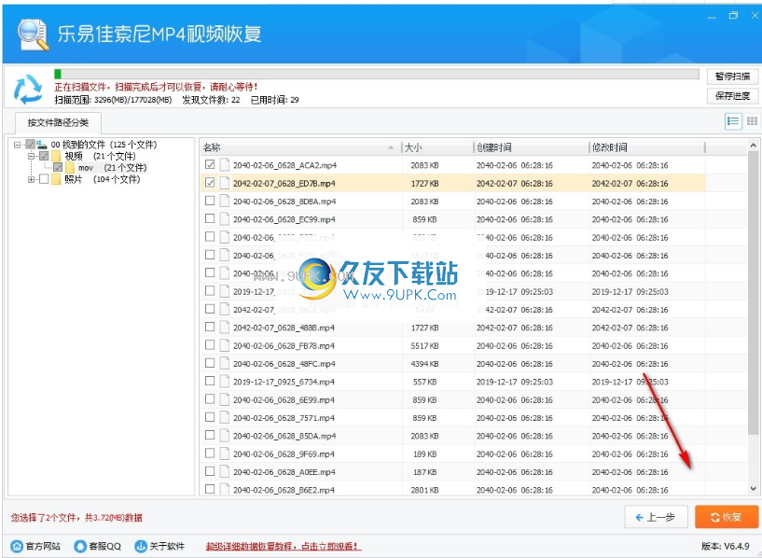The height and width of the screenshot is (558, 762).
Task: Click file icon of 2040-02-06_0628_7571.mp4
Action: (x=225, y=417)
